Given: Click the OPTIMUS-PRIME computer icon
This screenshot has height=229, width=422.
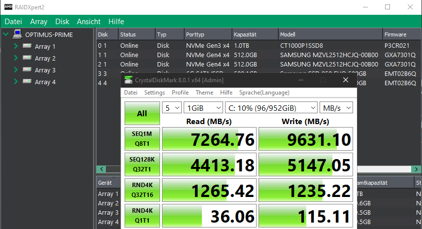Looking at the screenshot, I should 18,34.
